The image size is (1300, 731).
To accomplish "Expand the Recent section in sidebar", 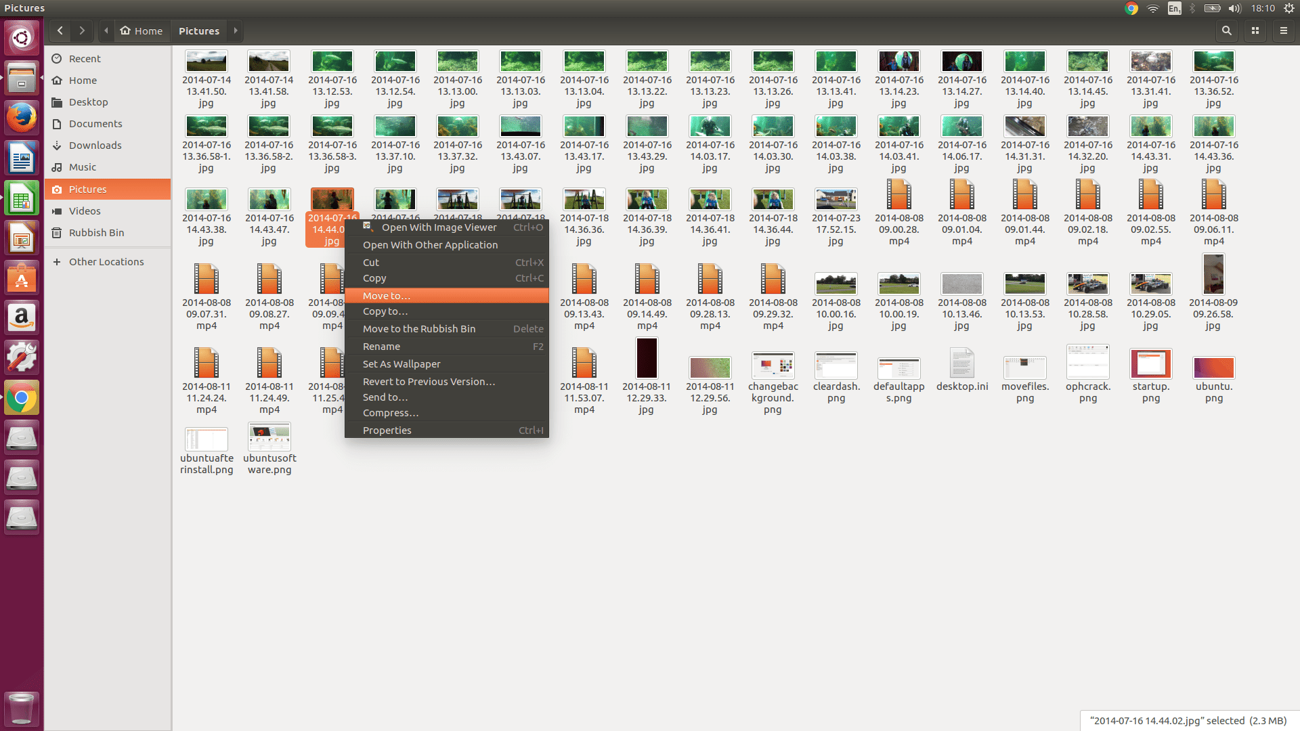I will [x=84, y=58].
